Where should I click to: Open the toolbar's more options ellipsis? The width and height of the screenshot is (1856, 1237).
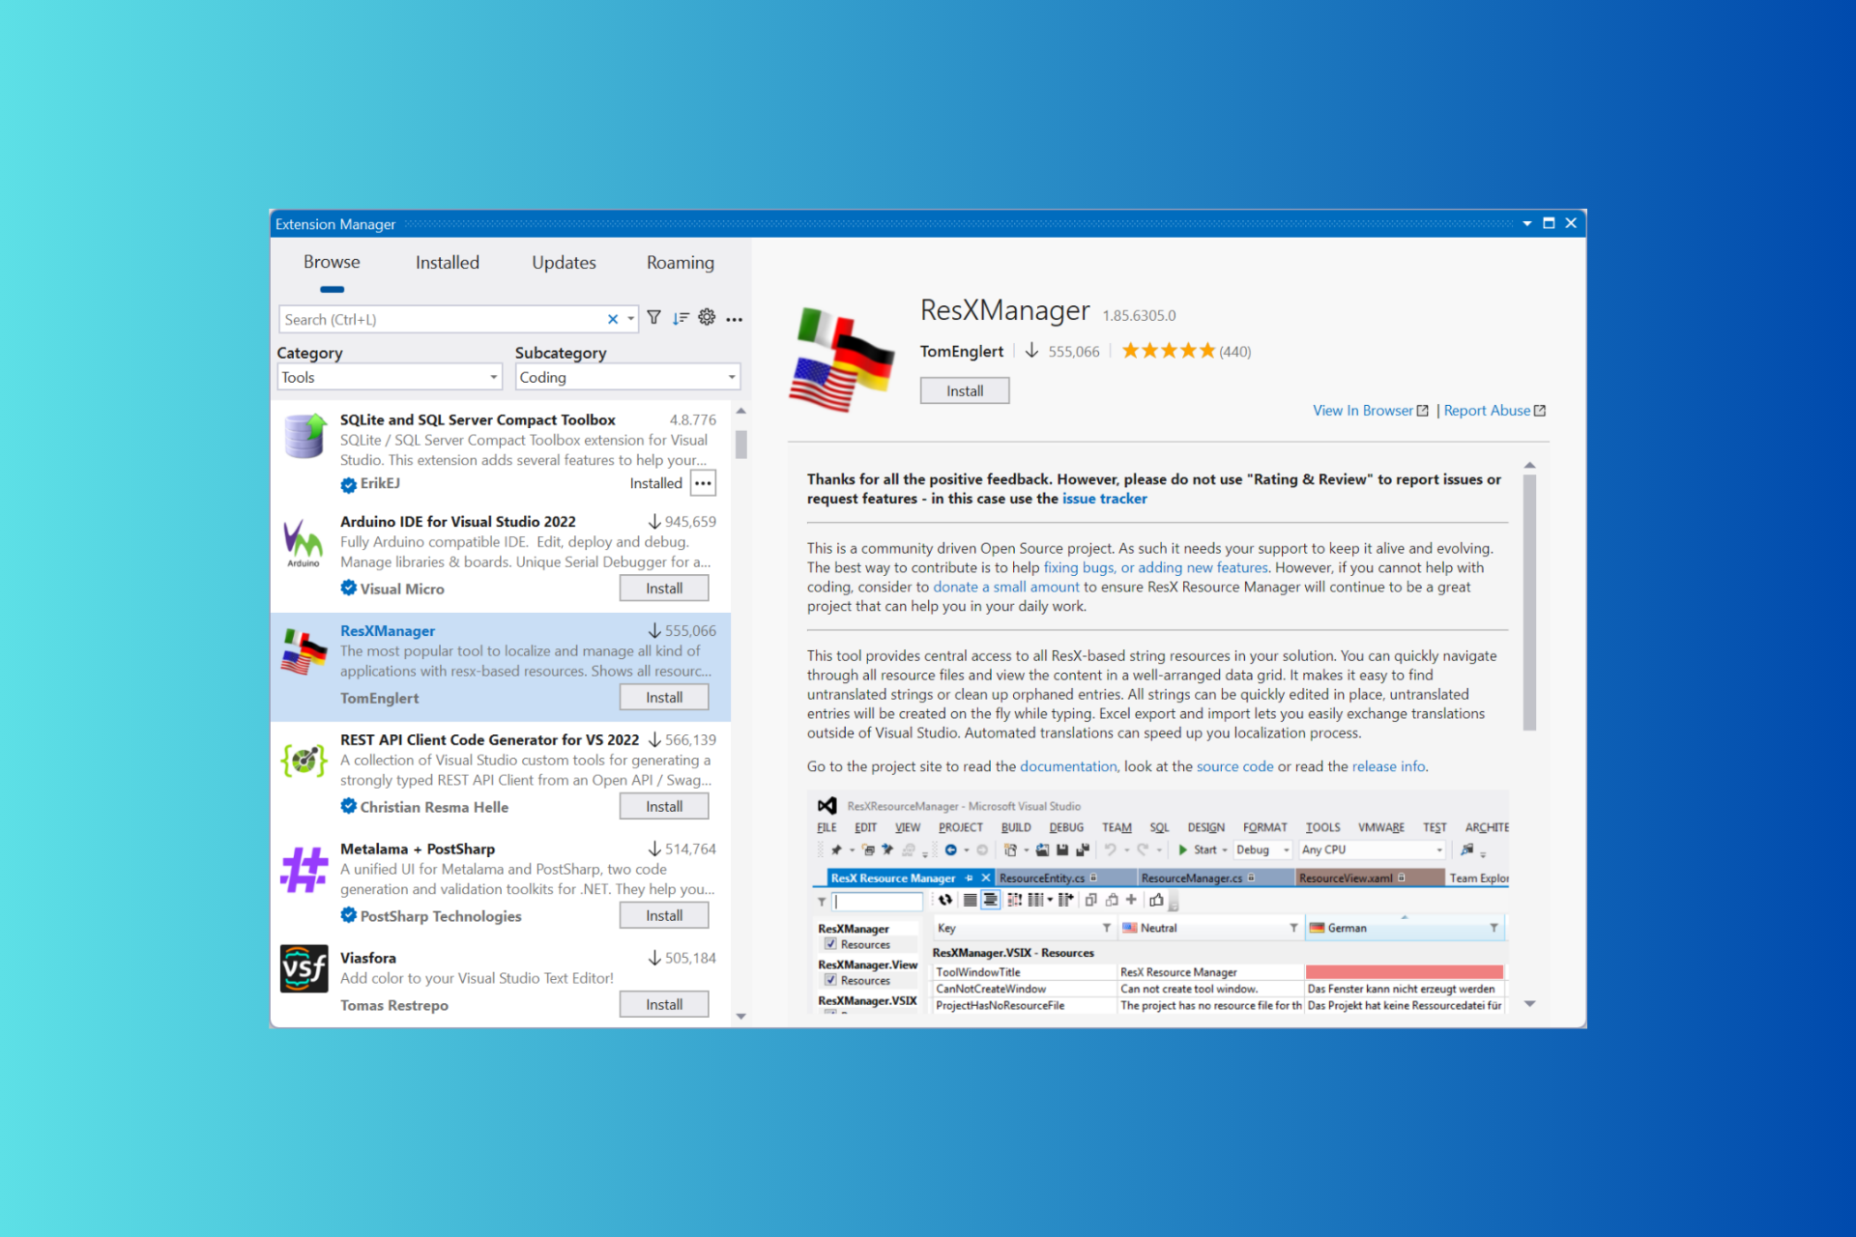[x=735, y=319]
